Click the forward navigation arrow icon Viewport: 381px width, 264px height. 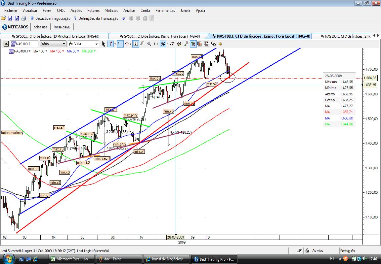138,18
